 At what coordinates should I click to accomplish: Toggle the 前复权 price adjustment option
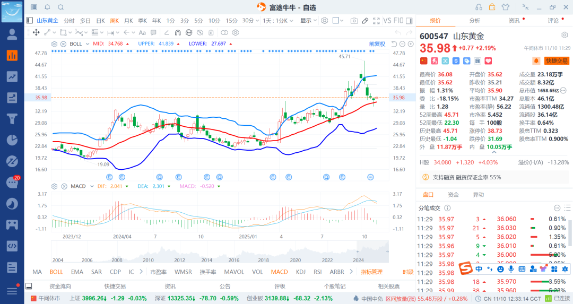(x=377, y=44)
